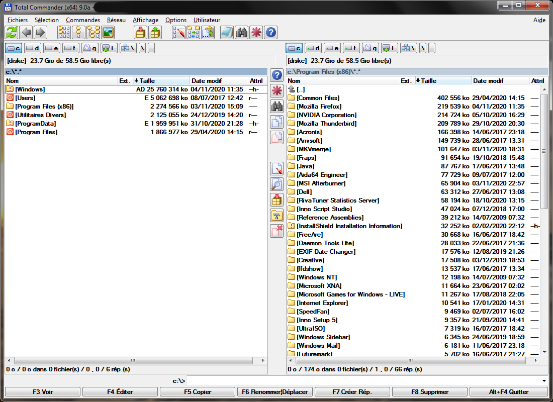Sort right panel by Ext. column
The image size is (553, 402).
point(407,81)
